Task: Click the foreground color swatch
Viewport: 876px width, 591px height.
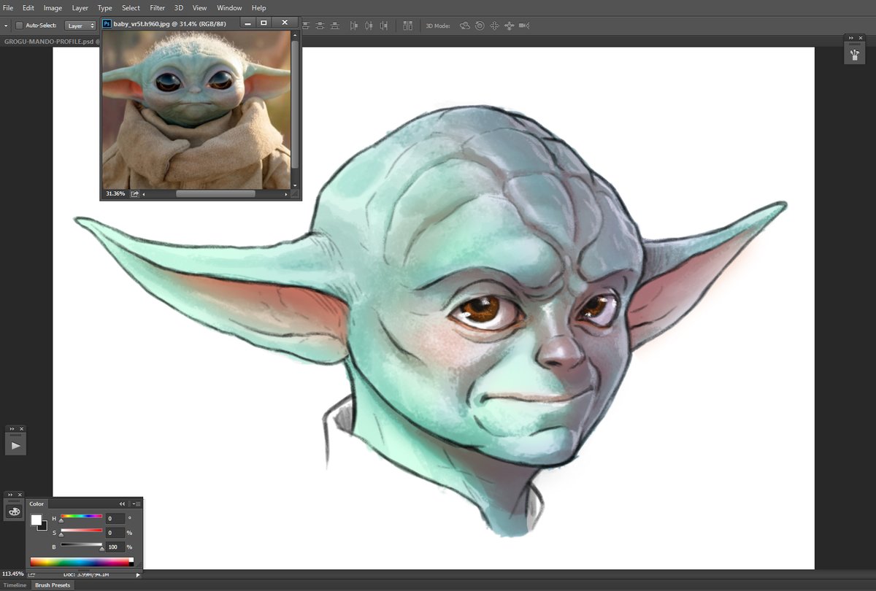Action: tap(36, 520)
